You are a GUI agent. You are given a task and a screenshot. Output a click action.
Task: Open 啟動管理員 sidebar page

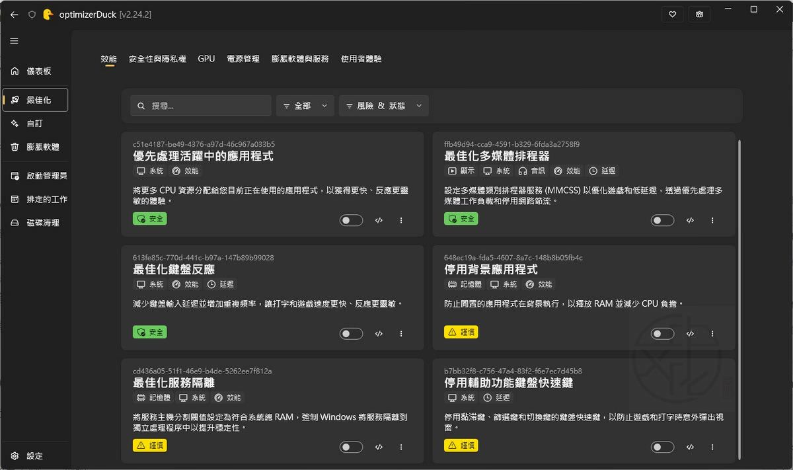click(x=36, y=176)
